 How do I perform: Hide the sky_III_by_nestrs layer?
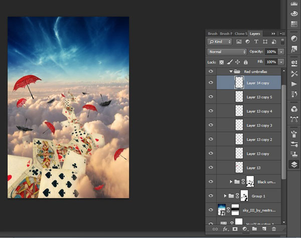pyautogui.click(x=211, y=209)
